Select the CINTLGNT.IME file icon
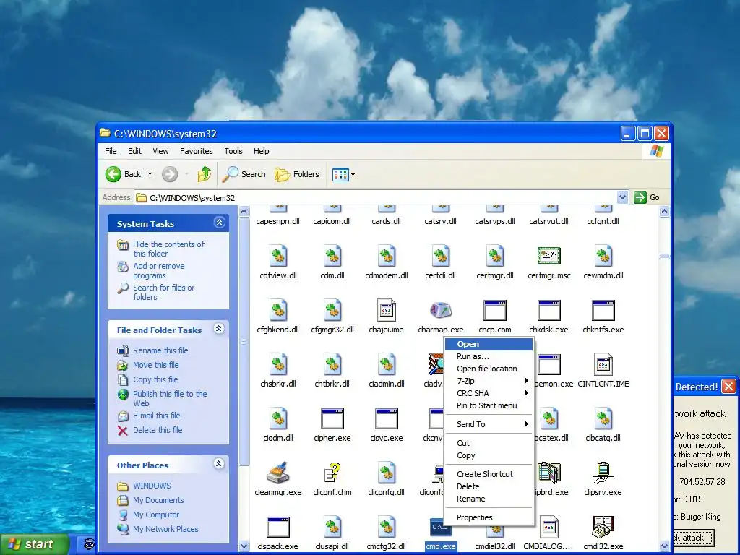740x555 pixels. (x=603, y=364)
